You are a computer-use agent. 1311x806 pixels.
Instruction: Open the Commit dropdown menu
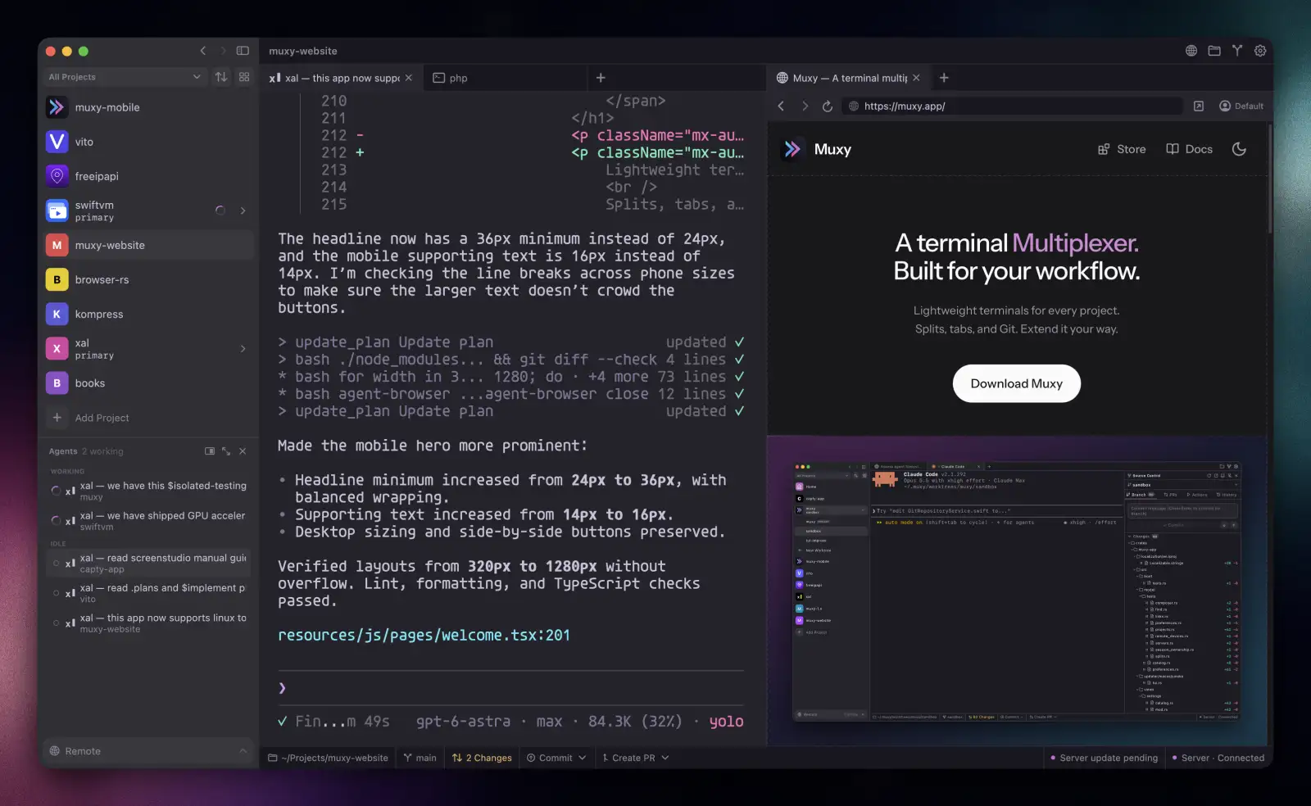point(556,758)
